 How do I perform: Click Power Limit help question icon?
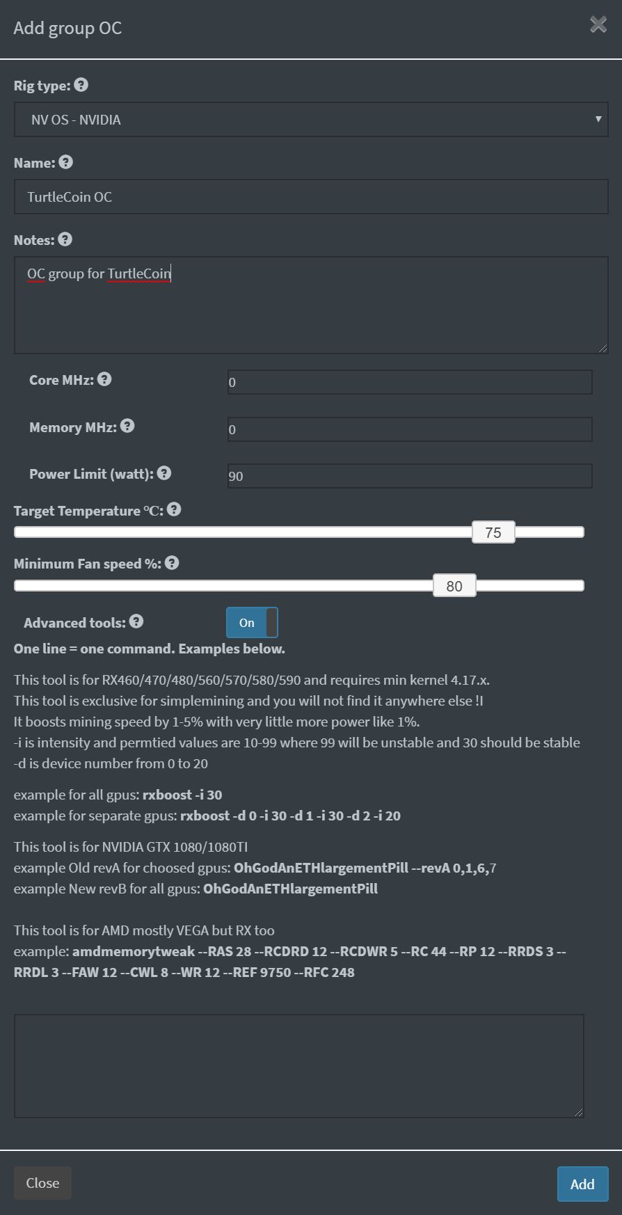pyautogui.click(x=164, y=473)
